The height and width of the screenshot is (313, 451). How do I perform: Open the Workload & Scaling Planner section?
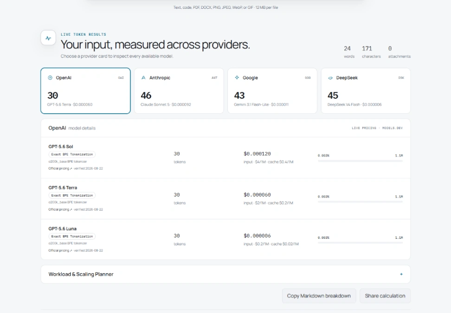pyautogui.click(x=225, y=274)
